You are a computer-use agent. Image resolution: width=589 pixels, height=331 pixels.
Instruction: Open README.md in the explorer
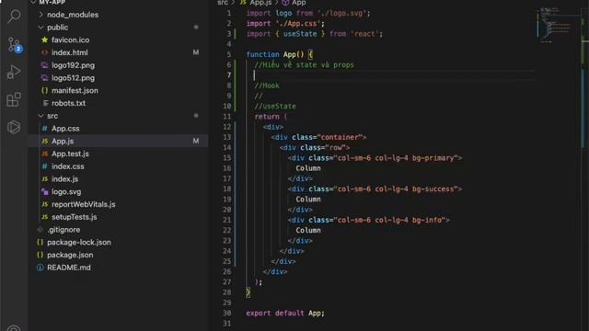(69, 268)
